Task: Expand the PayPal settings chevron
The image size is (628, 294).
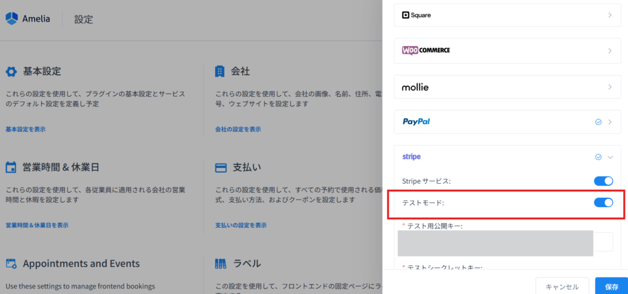Action: click(610, 122)
